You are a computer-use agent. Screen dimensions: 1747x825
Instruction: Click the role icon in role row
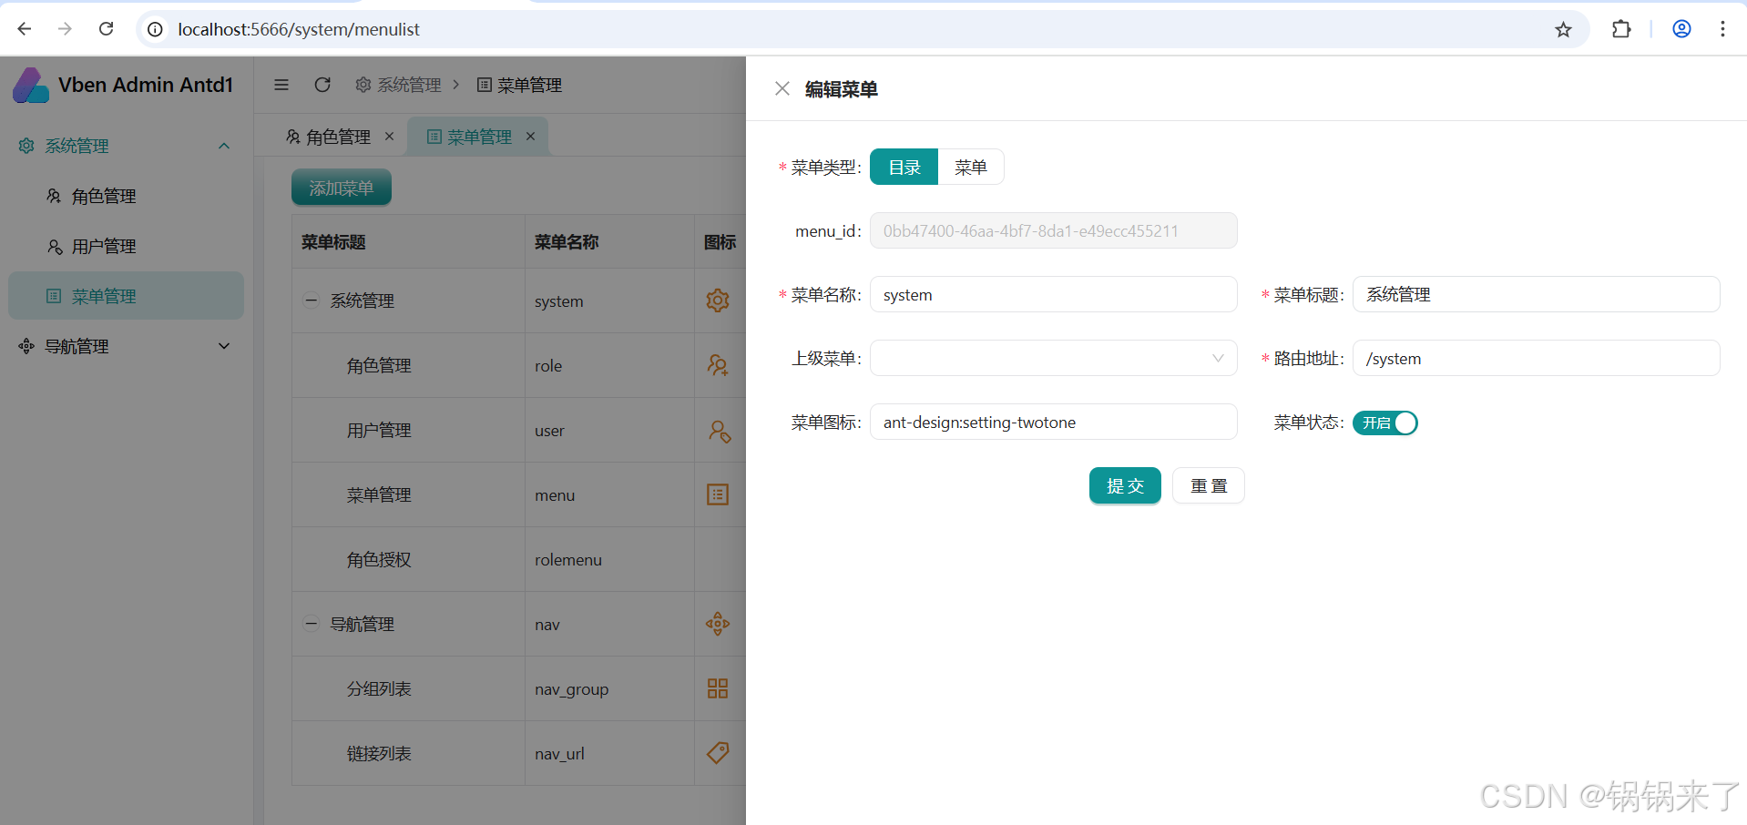[718, 365]
